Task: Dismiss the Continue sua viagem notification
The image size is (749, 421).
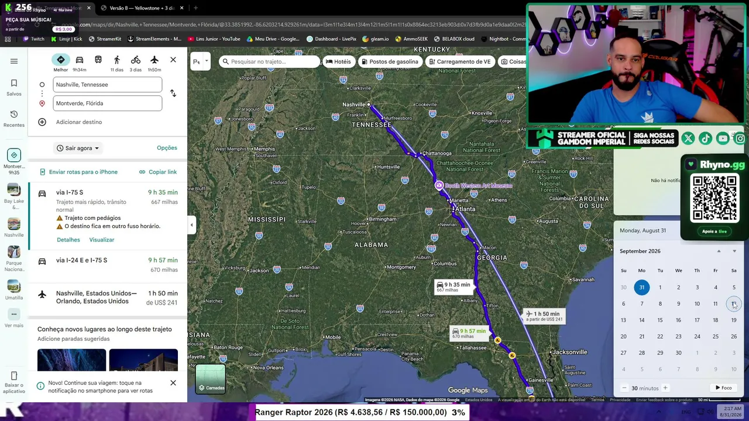Action: (173, 383)
